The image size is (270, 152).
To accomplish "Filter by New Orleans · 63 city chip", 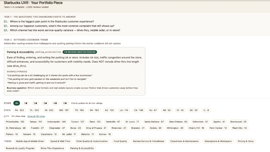I will [178, 122].
